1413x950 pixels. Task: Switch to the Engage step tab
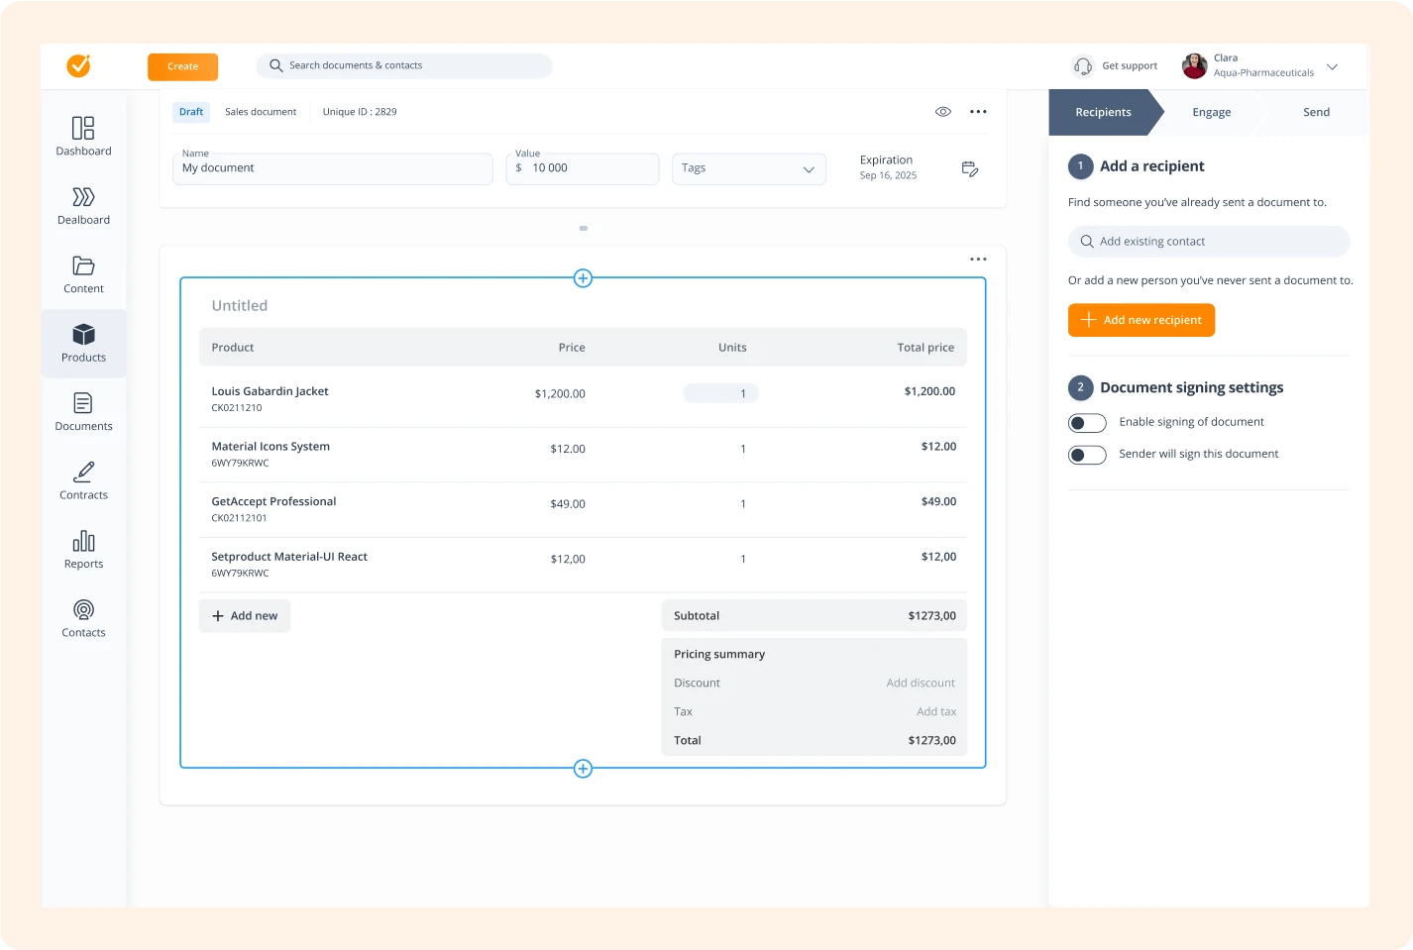[x=1211, y=112]
